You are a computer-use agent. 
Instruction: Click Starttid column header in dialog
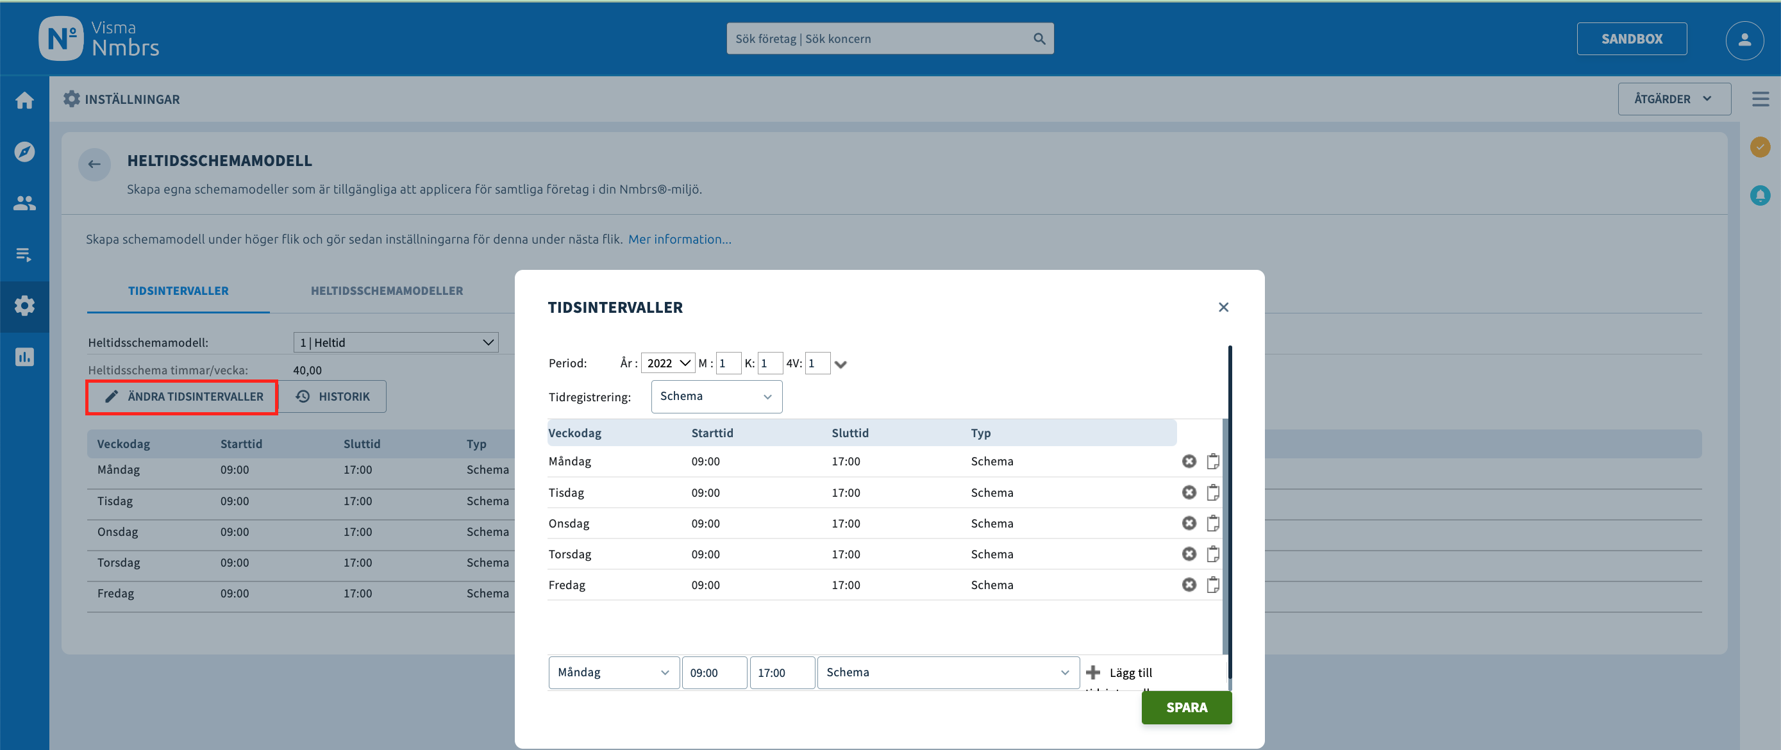(x=712, y=433)
